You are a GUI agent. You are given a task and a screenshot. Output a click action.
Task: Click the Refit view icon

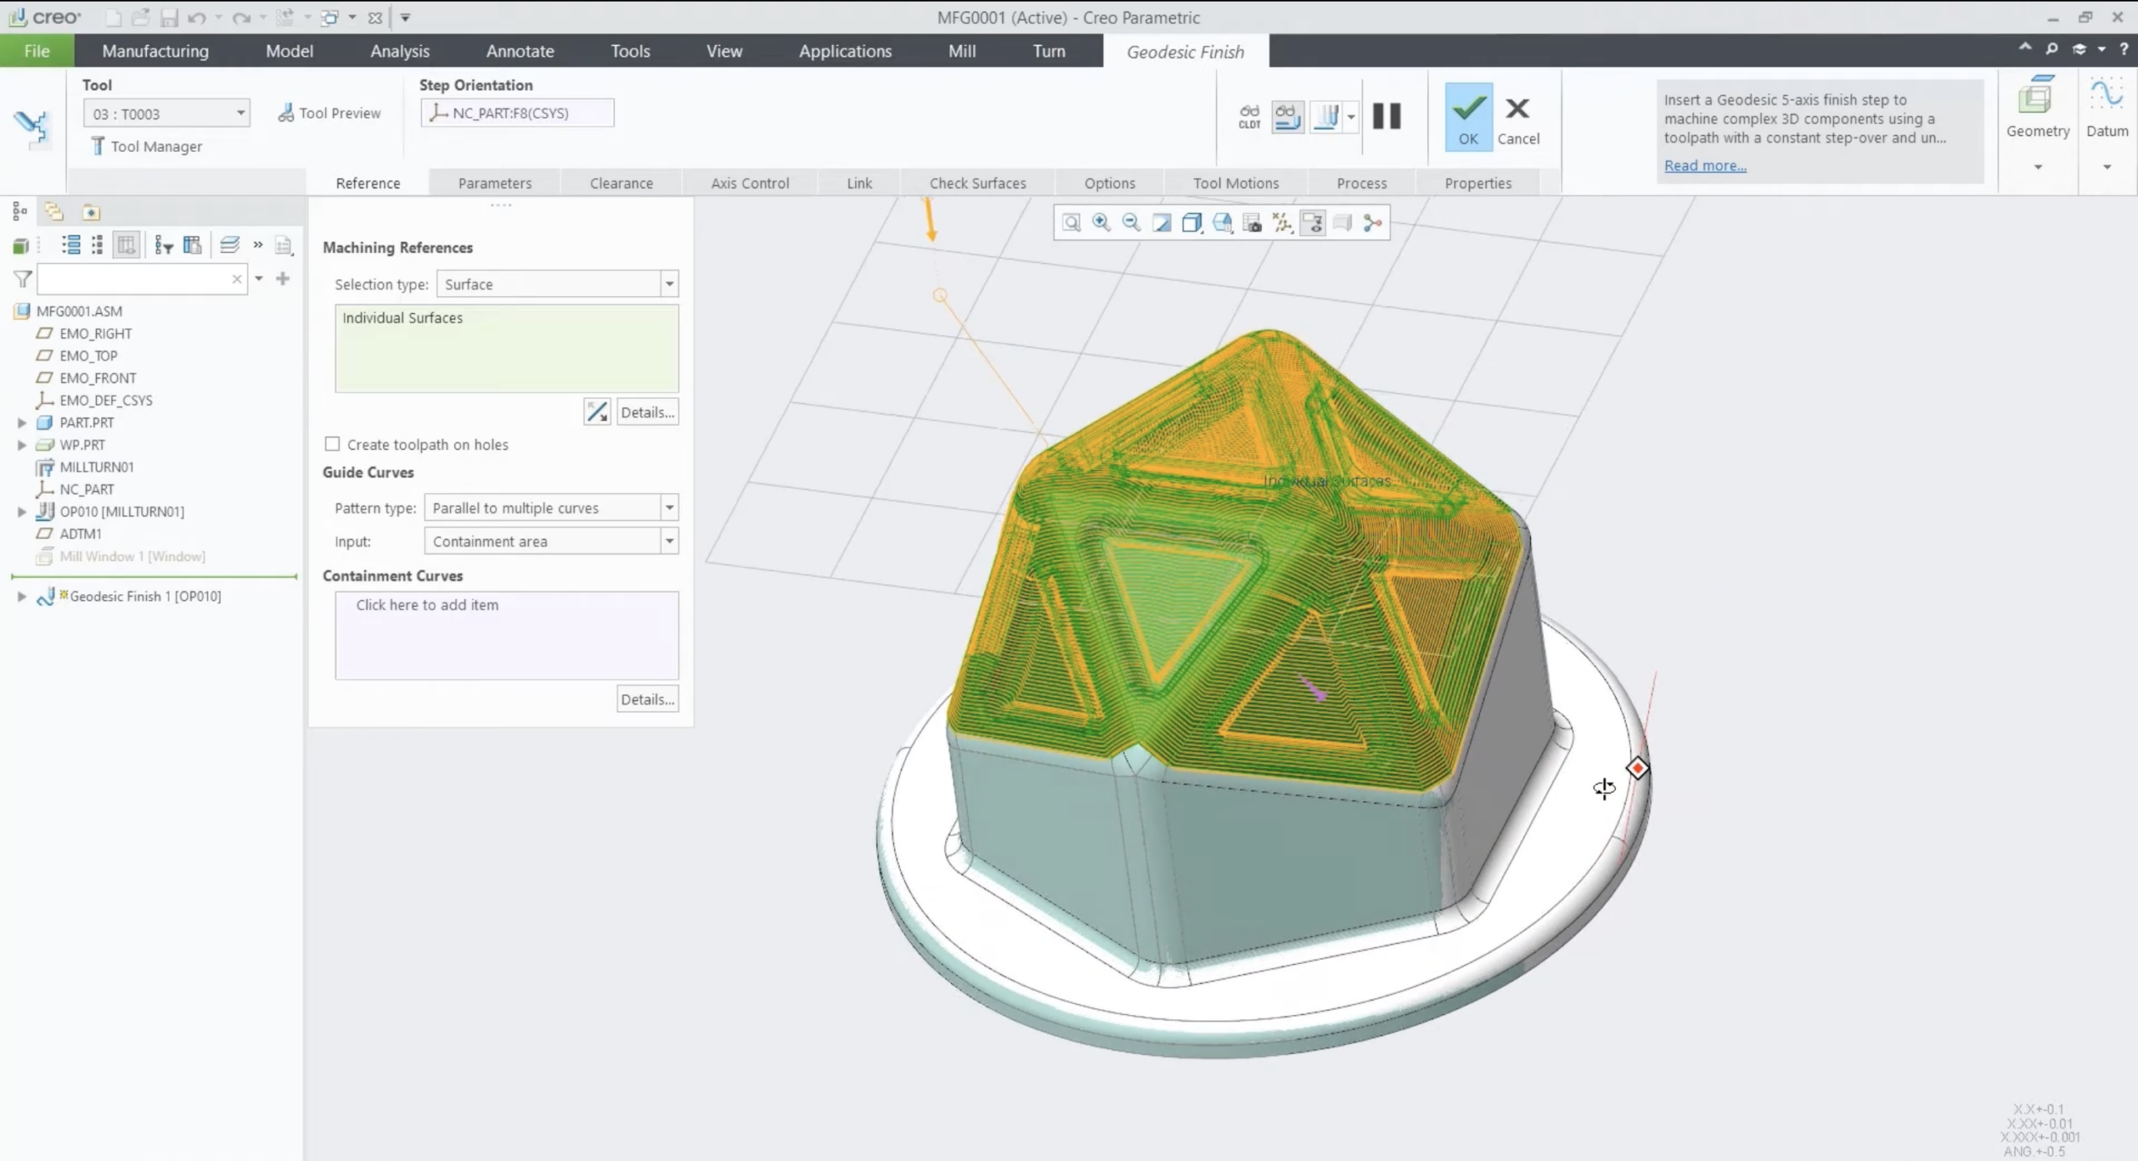tap(1072, 223)
